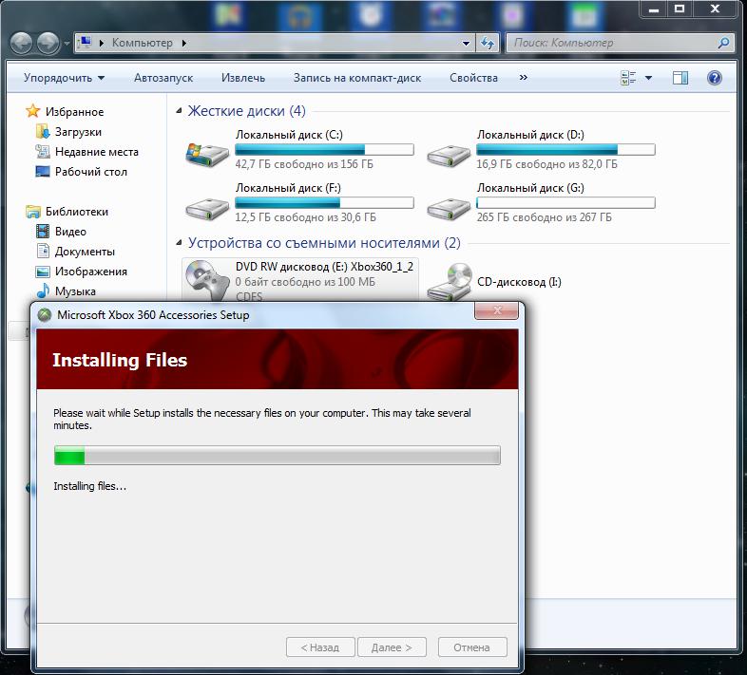The height and width of the screenshot is (675, 747).
Task: Click the '0 байт свободно из 100 МБ' text
Action: [305, 282]
